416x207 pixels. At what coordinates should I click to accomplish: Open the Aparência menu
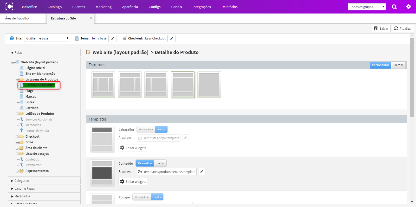130,7
